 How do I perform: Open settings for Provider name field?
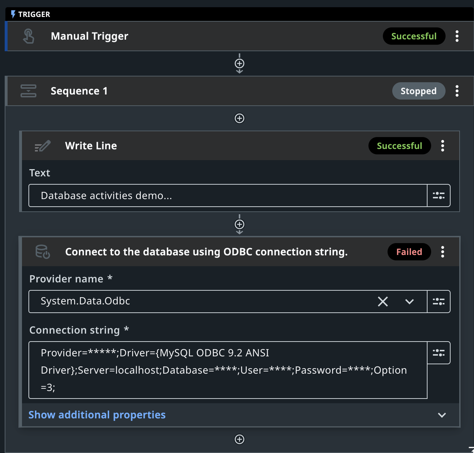(438, 302)
